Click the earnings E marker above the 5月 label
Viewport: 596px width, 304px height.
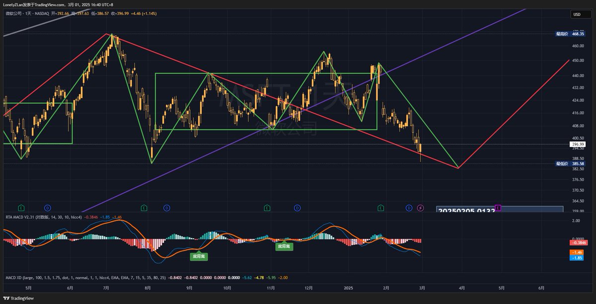click(21, 207)
